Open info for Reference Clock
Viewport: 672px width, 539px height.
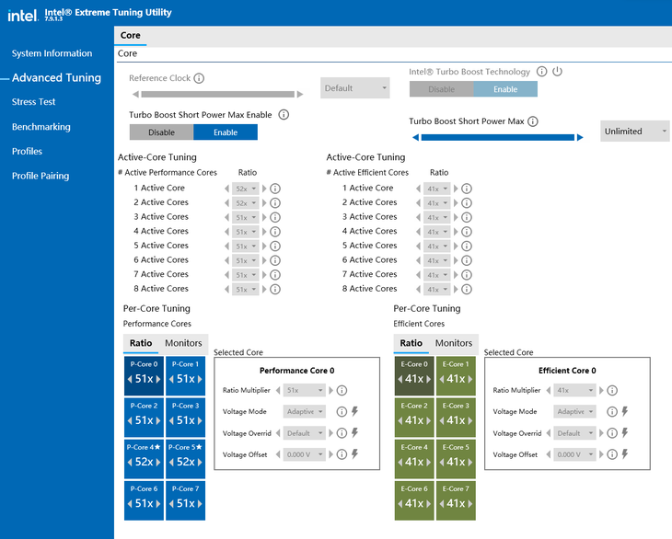point(199,78)
